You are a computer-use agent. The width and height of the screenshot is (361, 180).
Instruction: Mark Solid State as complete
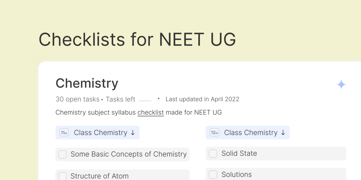(213, 154)
